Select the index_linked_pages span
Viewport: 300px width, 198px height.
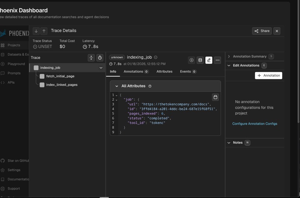(x=62, y=85)
